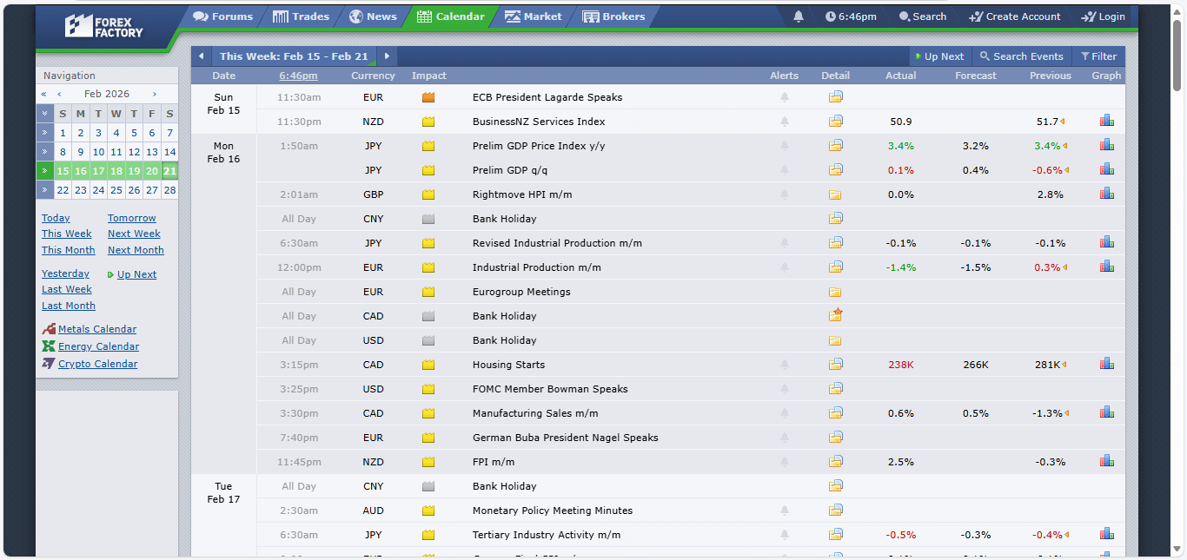The width and height of the screenshot is (1187, 560).
Task: Select the week of Feb 22 row arrow
Action: tap(45, 190)
